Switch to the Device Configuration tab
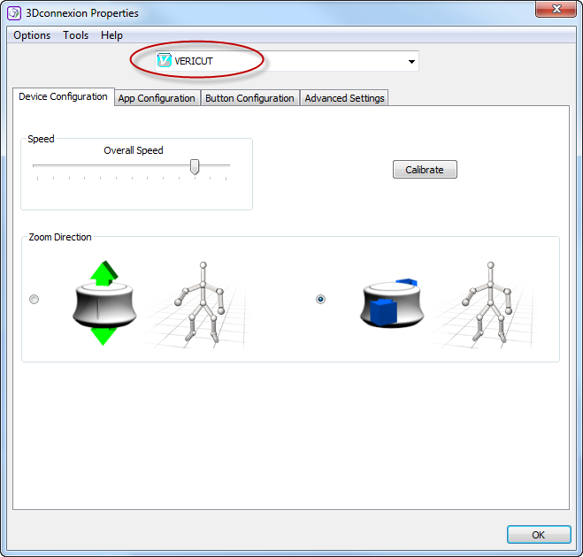 pyautogui.click(x=63, y=96)
